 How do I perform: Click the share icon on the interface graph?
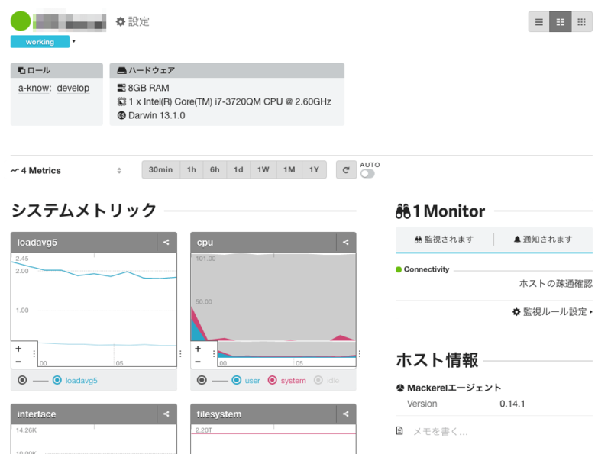[166, 414]
